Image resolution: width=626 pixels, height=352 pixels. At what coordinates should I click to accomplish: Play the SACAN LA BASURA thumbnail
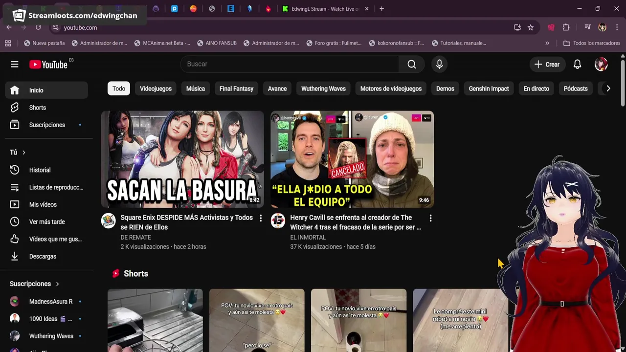(x=182, y=159)
